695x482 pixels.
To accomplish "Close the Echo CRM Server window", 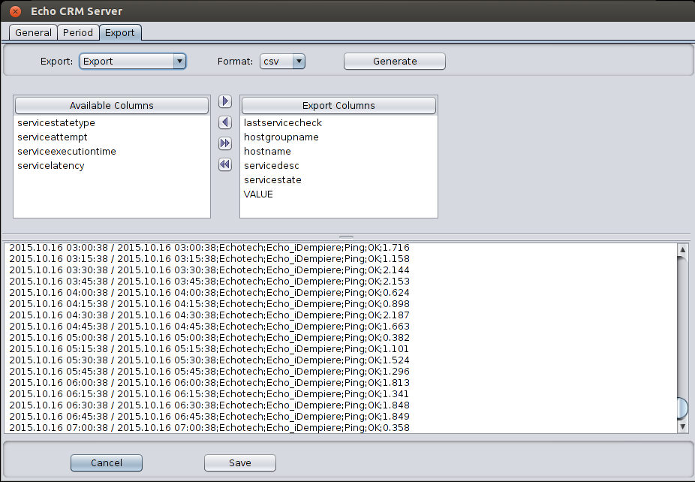I will tap(16, 11).
